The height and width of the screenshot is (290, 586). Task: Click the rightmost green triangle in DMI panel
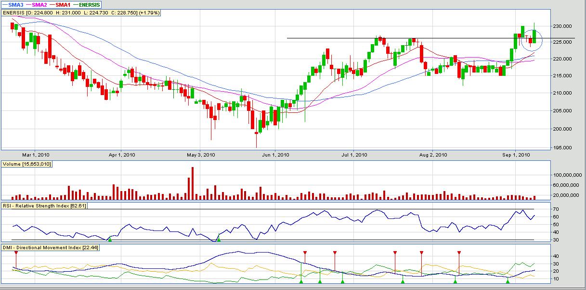pos(508,281)
